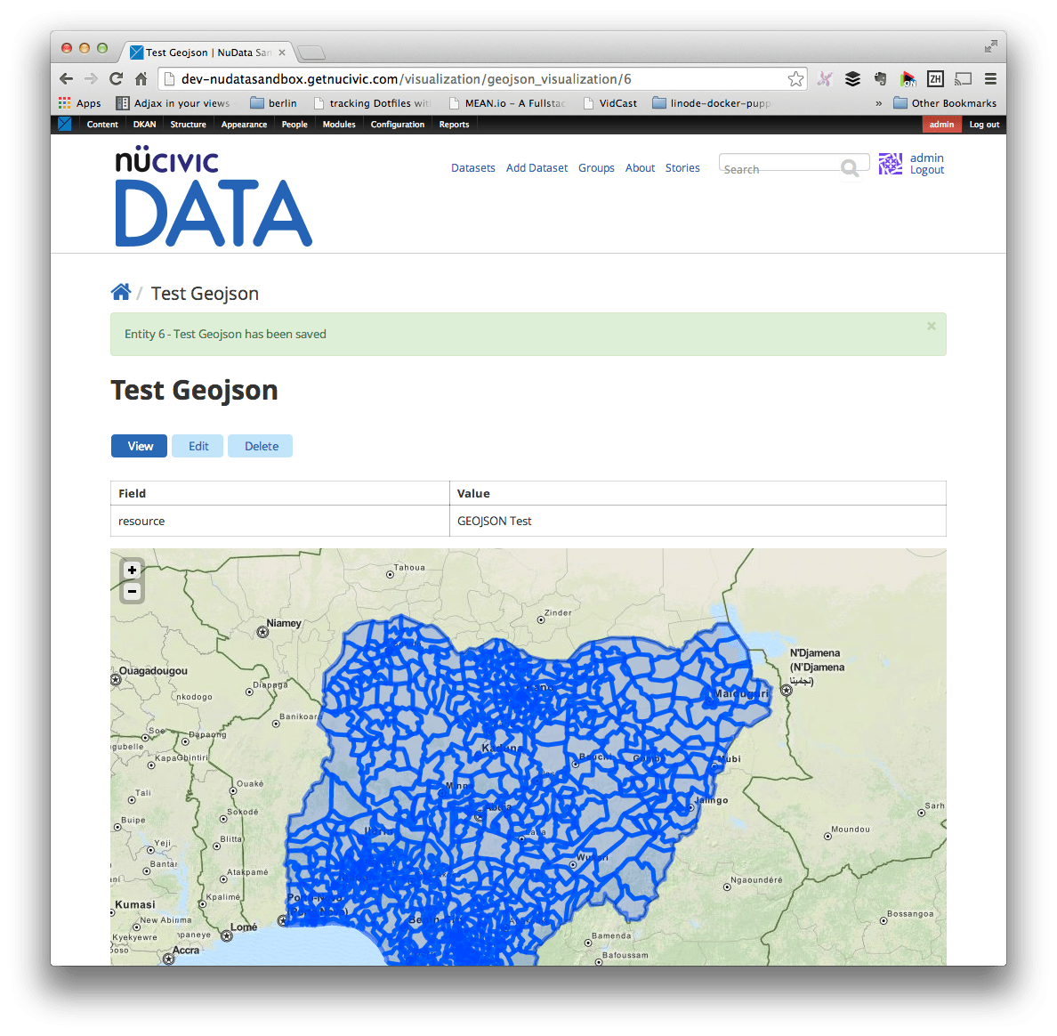The height and width of the screenshot is (1036, 1057).
Task: Switch to the Configuration admin tab
Action: coord(398,124)
